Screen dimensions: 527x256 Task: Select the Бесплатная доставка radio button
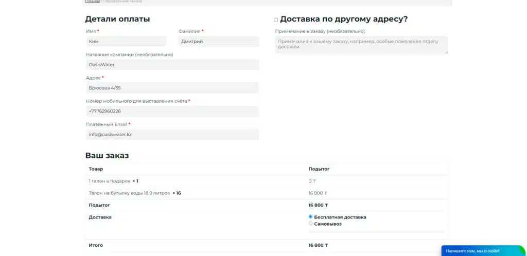point(310,217)
